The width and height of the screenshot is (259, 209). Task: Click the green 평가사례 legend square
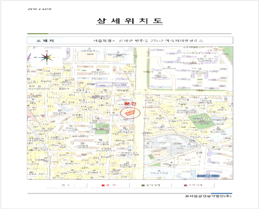coord(143,185)
